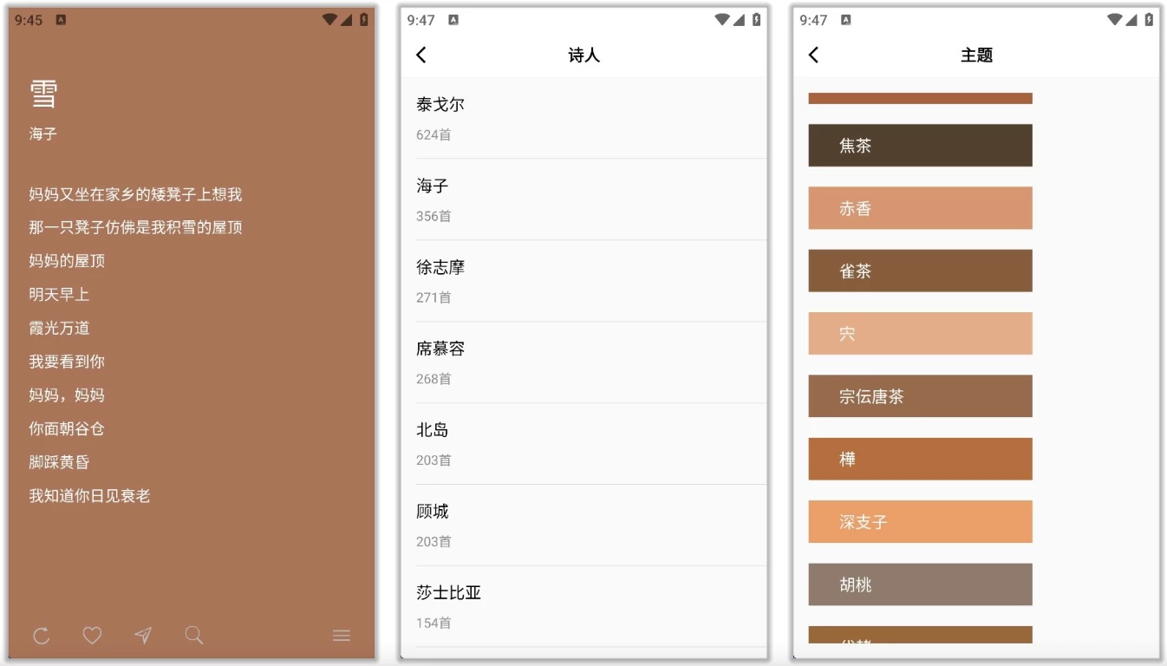Go back from the 主题 screen
Image resolution: width=1167 pixels, height=666 pixels.
point(813,55)
